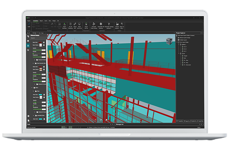Screen dimensions: 229x149
Task: Adjust the Glass Opacity slider
Action: [37, 102]
